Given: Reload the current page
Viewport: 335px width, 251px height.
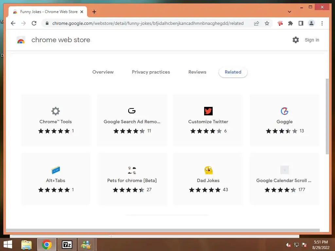Looking at the screenshot, I should [x=34, y=23].
